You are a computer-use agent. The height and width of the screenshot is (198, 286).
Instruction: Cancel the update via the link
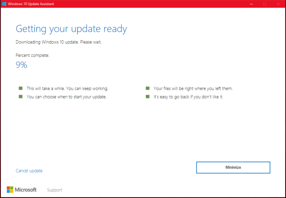pyautogui.click(x=29, y=171)
